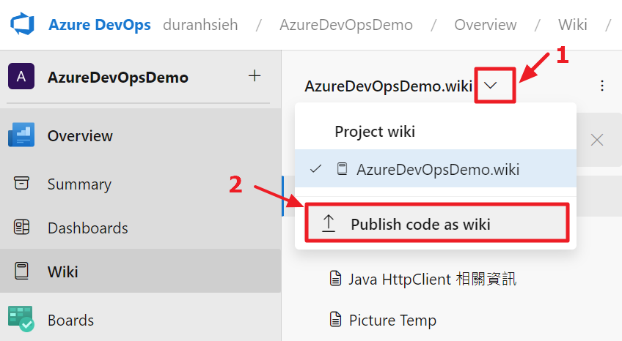The image size is (622, 341).
Task: Click the Overview hub icon in sidebar
Action: click(x=21, y=135)
